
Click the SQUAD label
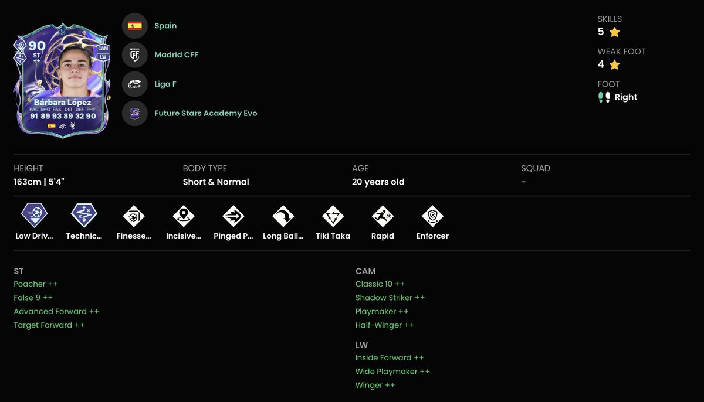tap(536, 168)
